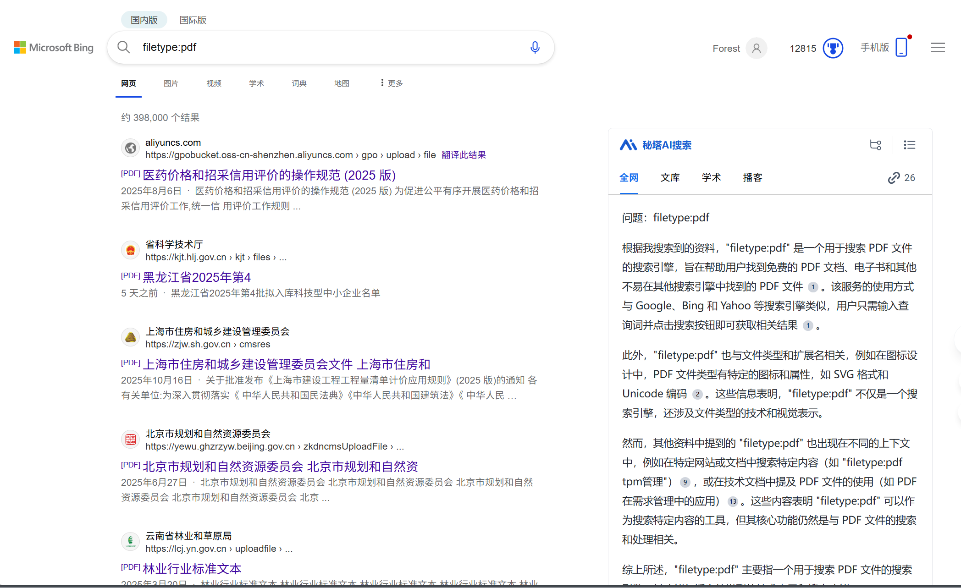Click the search magnifier icon
961x588 pixels.
[x=123, y=47]
